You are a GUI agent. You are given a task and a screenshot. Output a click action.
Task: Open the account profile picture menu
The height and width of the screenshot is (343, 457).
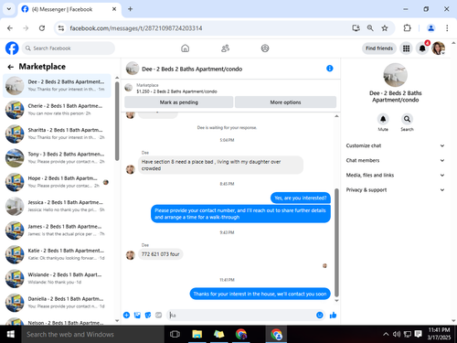[x=439, y=48]
